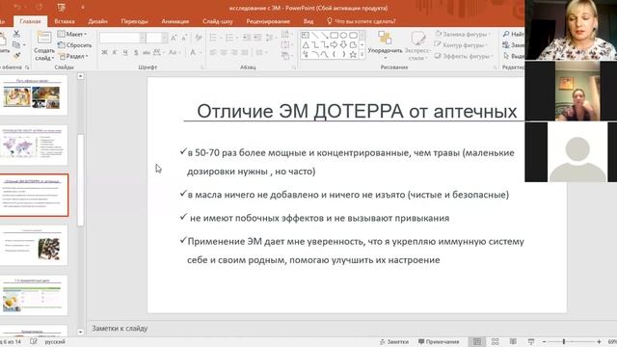
Task: Switch to the Вставка tab
Action: pos(65,21)
